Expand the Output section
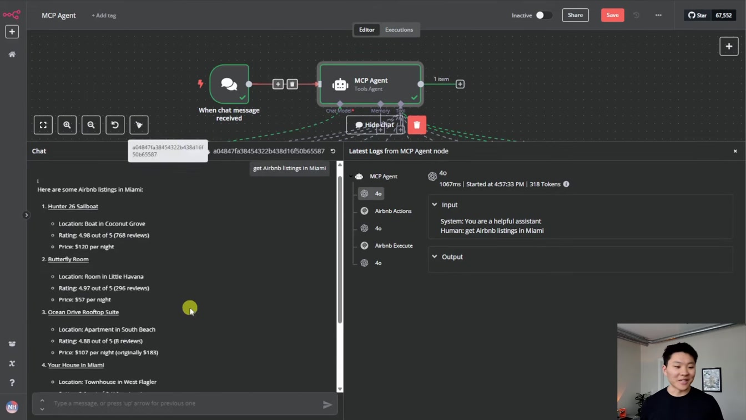The width and height of the screenshot is (746, 420). coord(435,257)
